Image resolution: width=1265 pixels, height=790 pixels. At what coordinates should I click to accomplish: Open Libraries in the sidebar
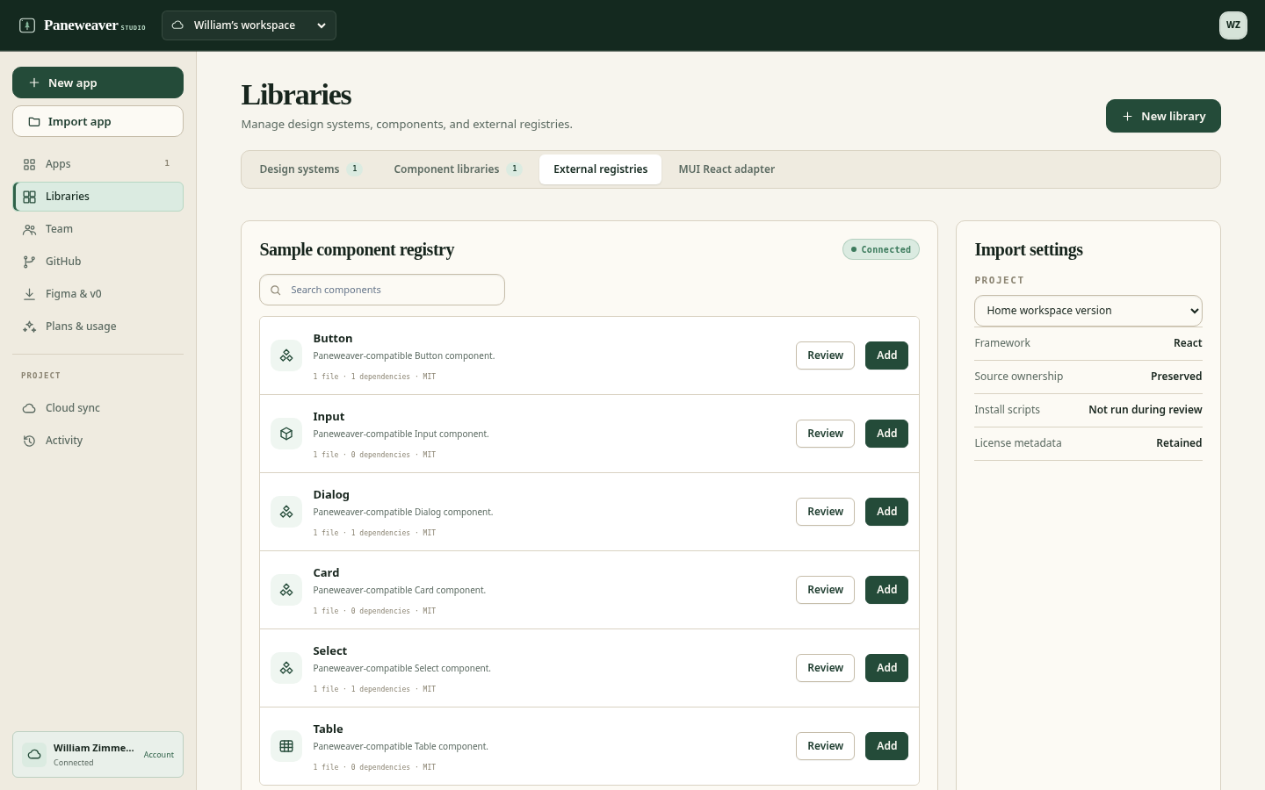click(98, 197)
